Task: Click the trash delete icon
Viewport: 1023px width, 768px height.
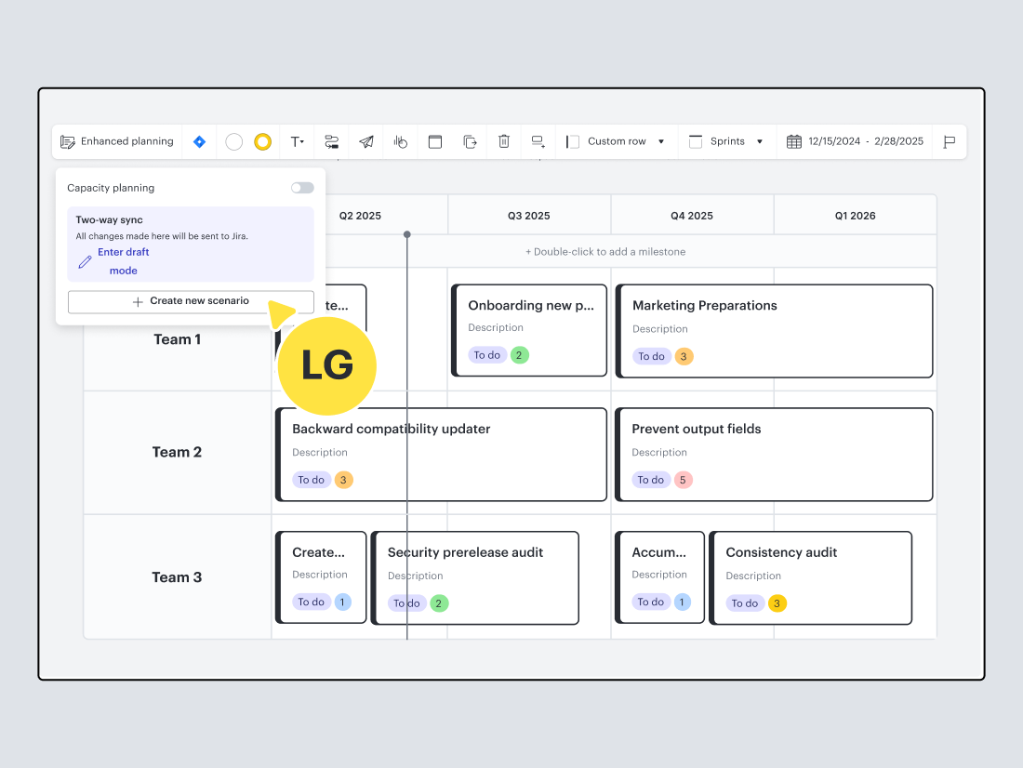Action: tap(504, 141)
